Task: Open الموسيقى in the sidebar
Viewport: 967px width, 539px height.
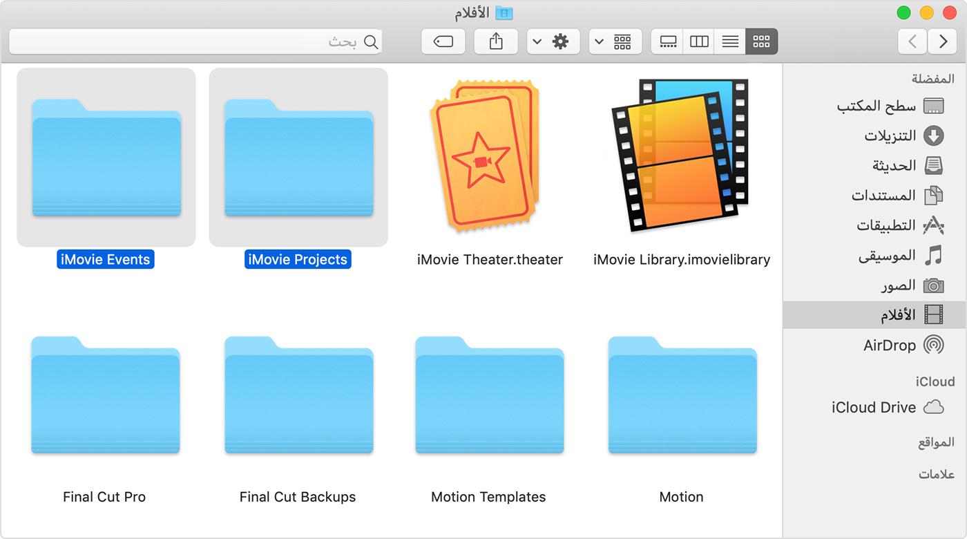Action: pyautogui.click(x=874, y=256)
